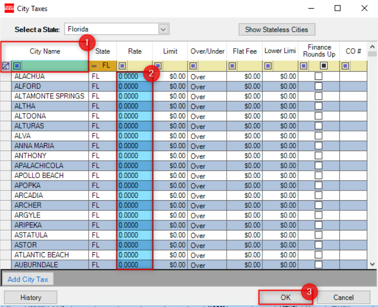Click the Show Stateless Cities button
This screenshot has width=378, height=307.
pyautogui.click(x=277, y=29)
